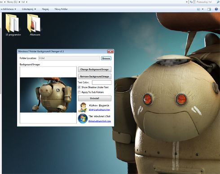Open the 'w bibliotece' dropdown menu
Viewport: 220px width, 174px height.
tap(8, 9)
